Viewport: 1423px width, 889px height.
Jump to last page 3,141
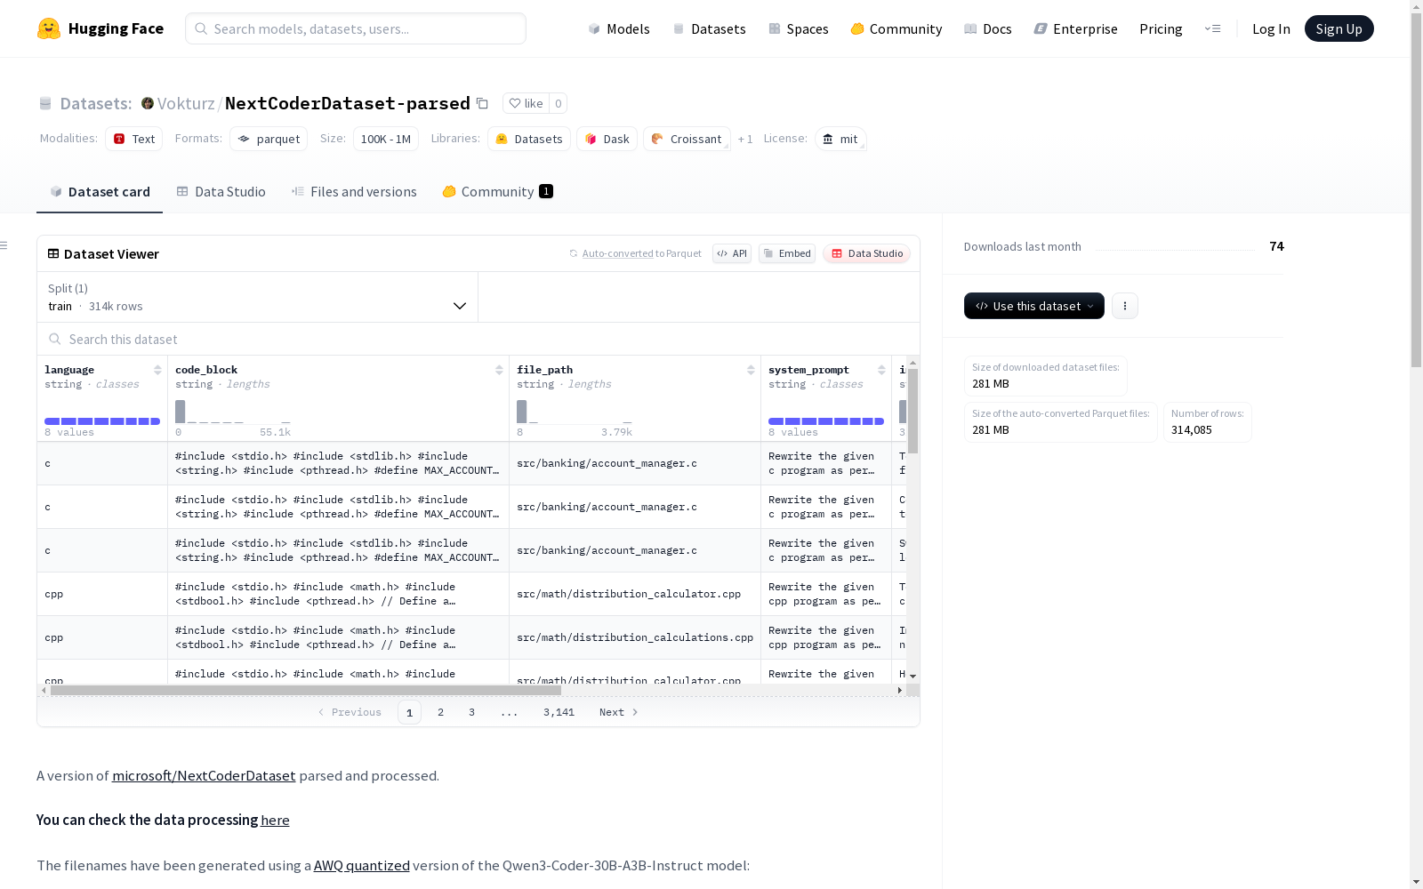[x=559, y=712]
